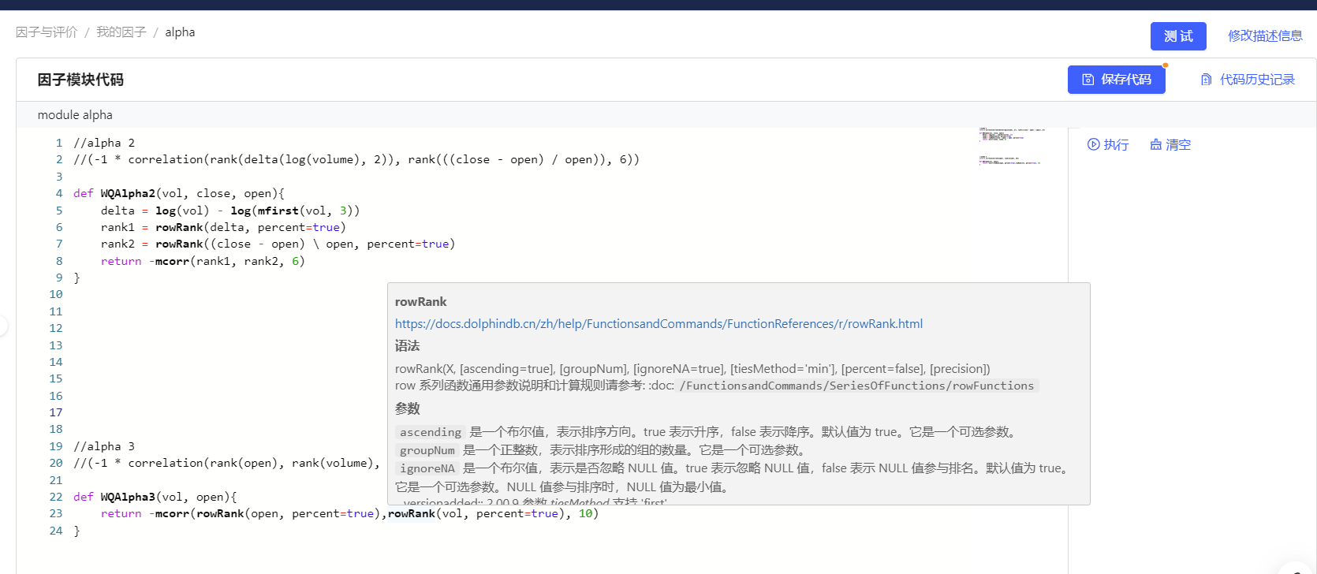Image resolution: width=1317 pixels, height=574 pixels.
Task: Click the clear icon next to 清空
Action: (x=1155, y=144)
